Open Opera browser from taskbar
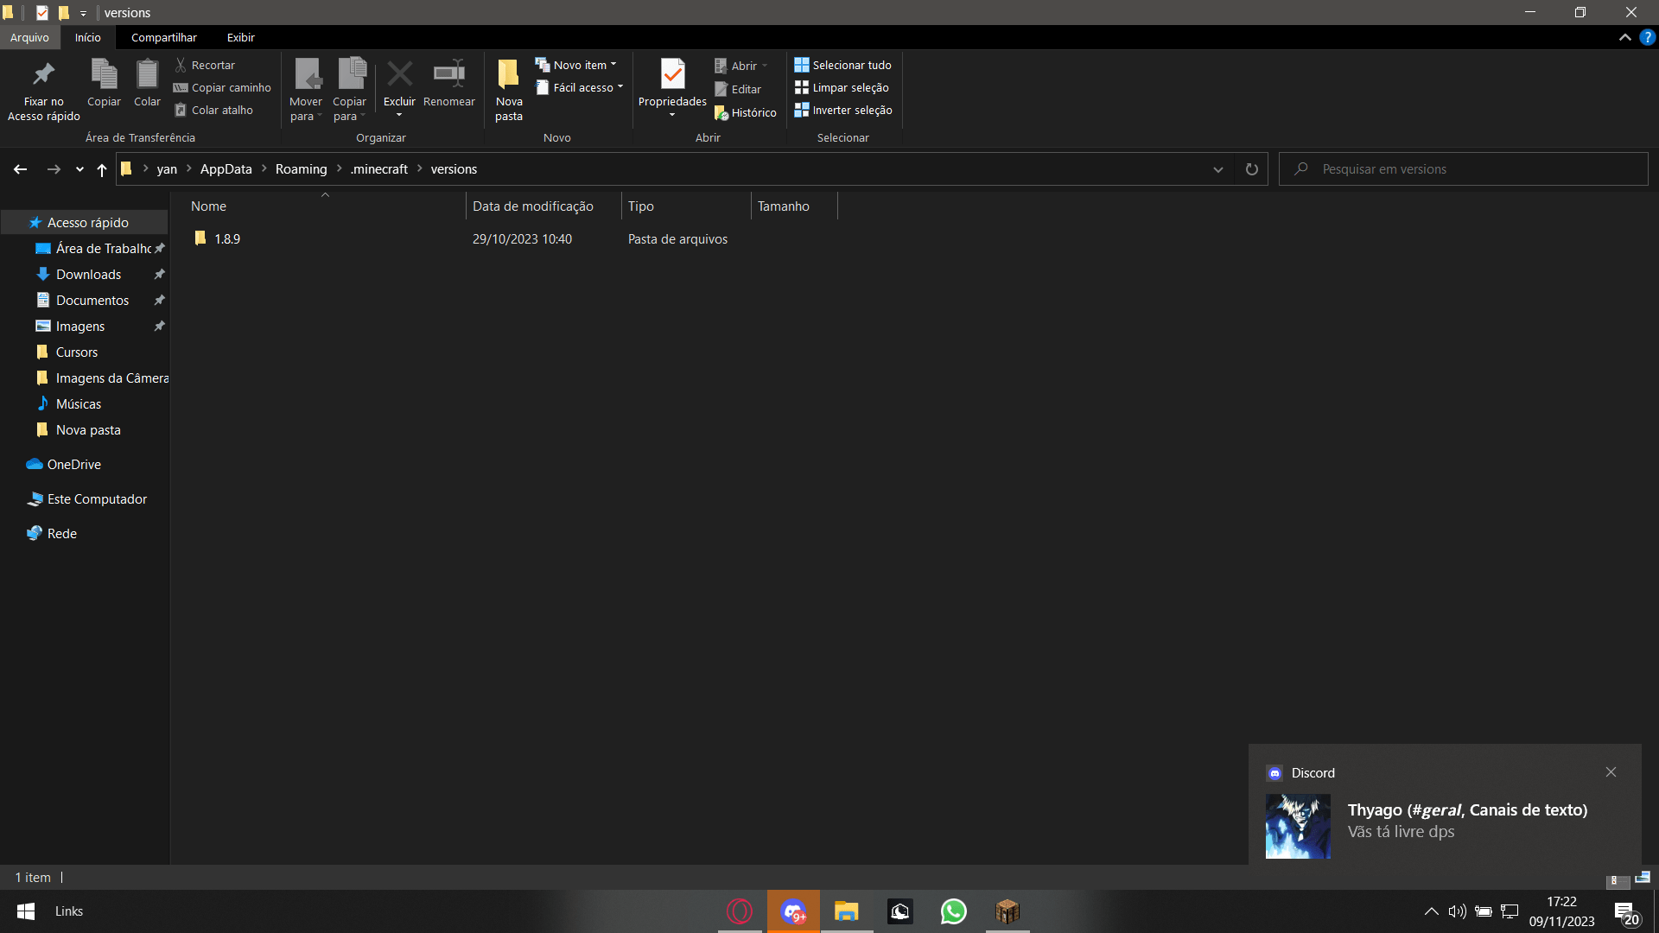This screenshot has width=1659, height=933. [740, 911]
